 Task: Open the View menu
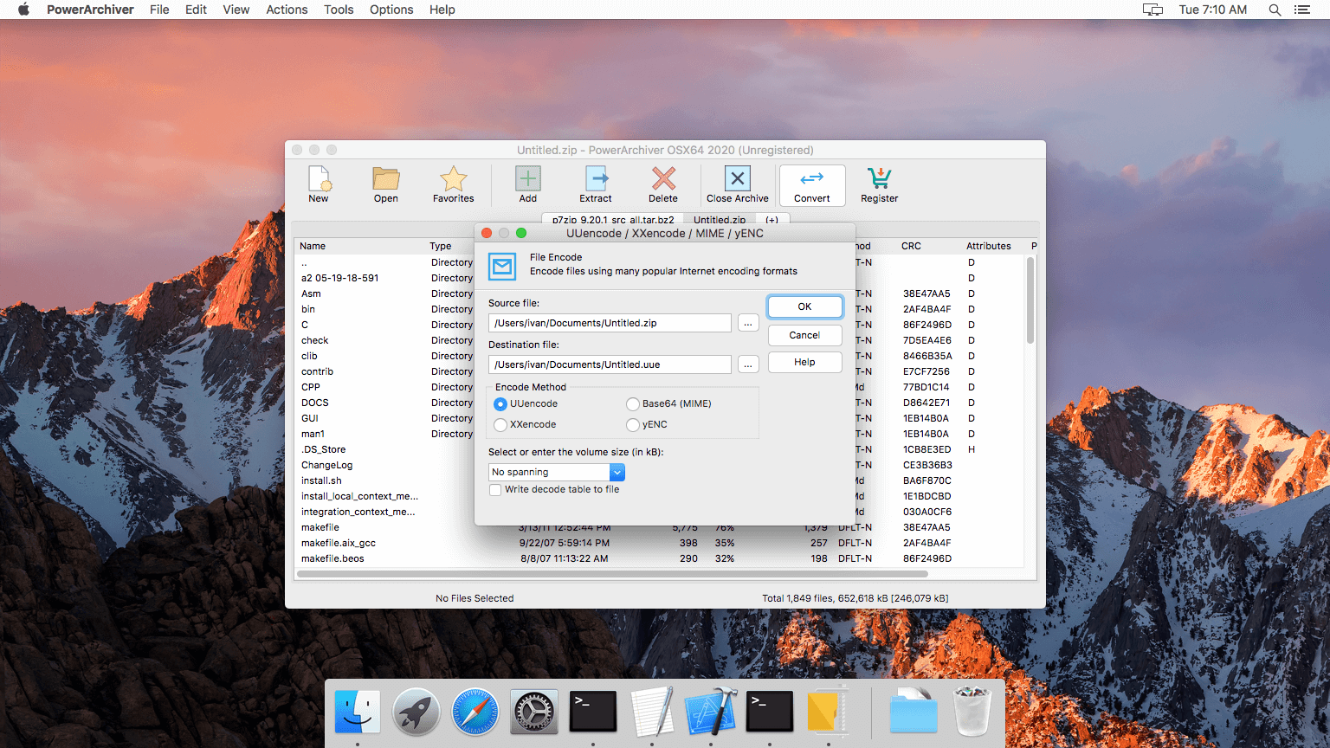pos(236,10)
